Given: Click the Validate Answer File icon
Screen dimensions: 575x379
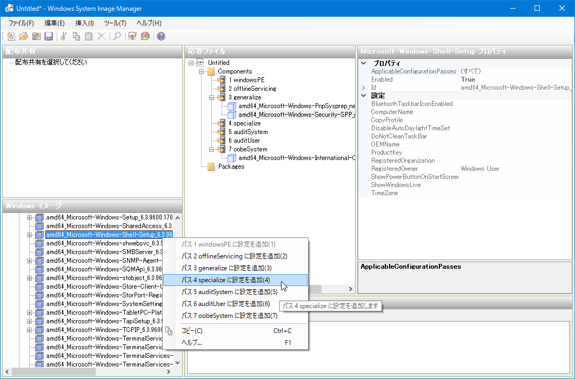Looking at the screenshot, I should 133,36.
